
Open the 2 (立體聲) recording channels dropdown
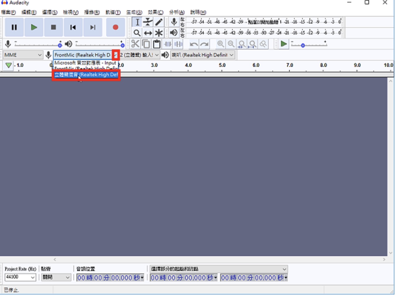tap(140, 55)
